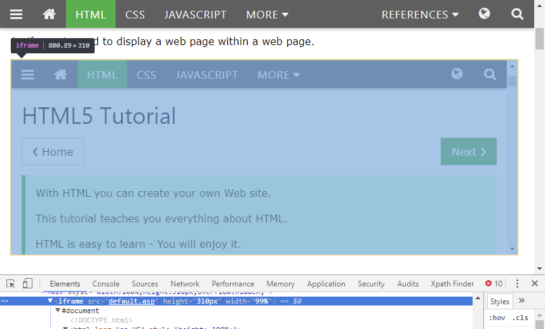Viewport: 545px width, 329px height.
Task: Switch to the Application tab
Action: tap(326, 284)
